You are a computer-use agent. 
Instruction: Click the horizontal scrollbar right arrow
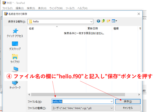pos(139,95)
